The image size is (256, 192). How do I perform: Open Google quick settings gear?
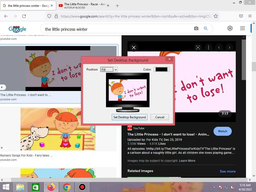pos(230,28)
